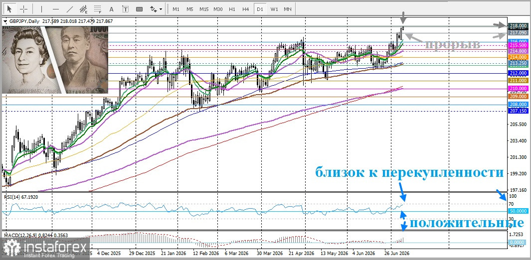Switch to M15 timeframe
This screenshot has width=531, height=260.
204,9
